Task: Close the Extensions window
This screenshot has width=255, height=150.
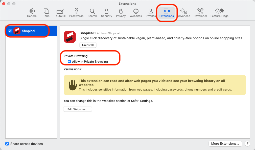Action: point(4,4)
